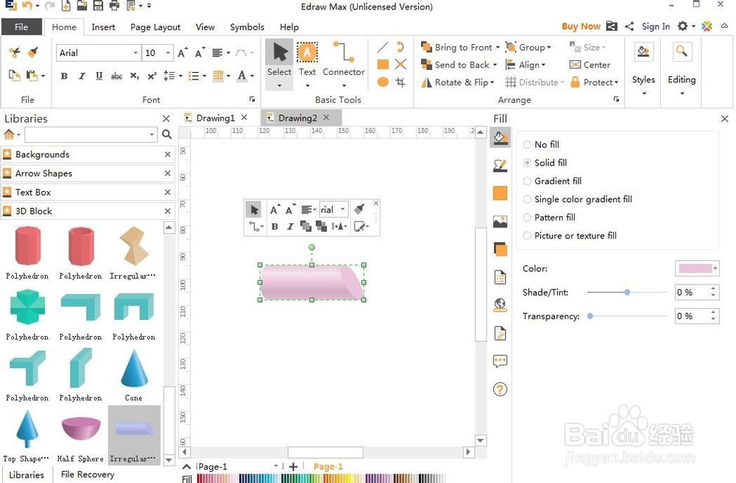
Task: Open the font name Arial dropdown
Action: pos(135,52)
